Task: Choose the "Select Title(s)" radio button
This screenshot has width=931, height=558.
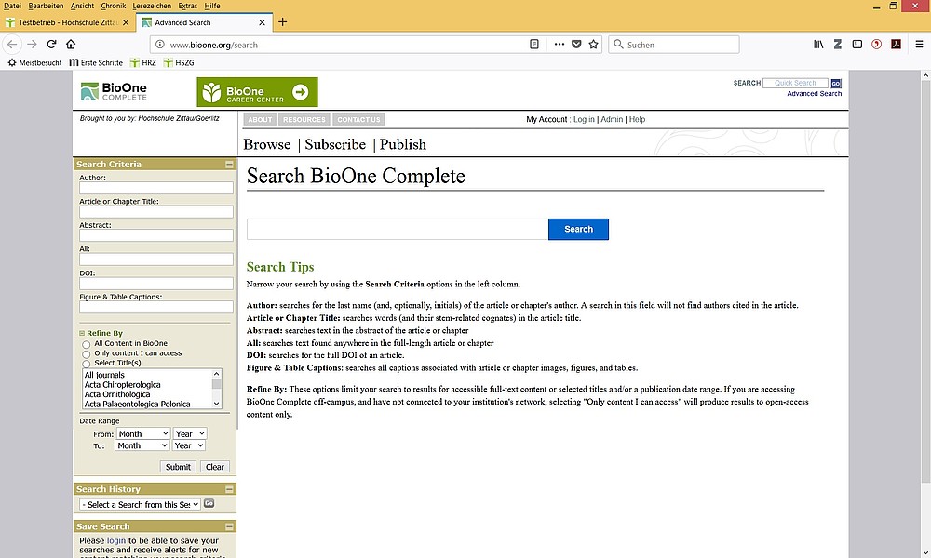Action: point(87,364)
